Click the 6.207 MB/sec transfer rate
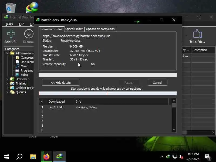The image size is (216, 162). coord(79,55)
